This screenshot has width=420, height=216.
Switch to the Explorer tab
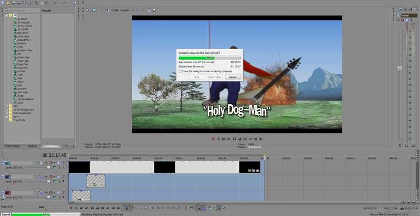(x=32, y=146)
